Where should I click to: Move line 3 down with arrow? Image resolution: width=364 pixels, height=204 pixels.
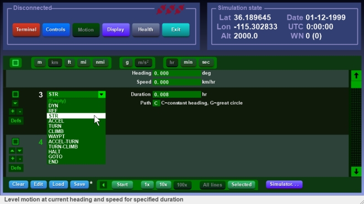(x=15, y=103)
